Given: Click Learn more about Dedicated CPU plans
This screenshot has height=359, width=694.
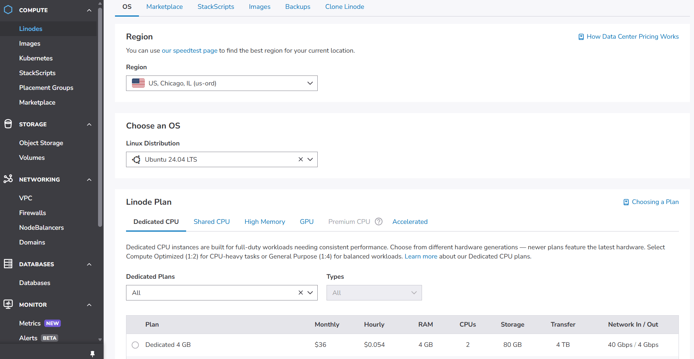Looking at the screenshot, I should tap(421, 256).
